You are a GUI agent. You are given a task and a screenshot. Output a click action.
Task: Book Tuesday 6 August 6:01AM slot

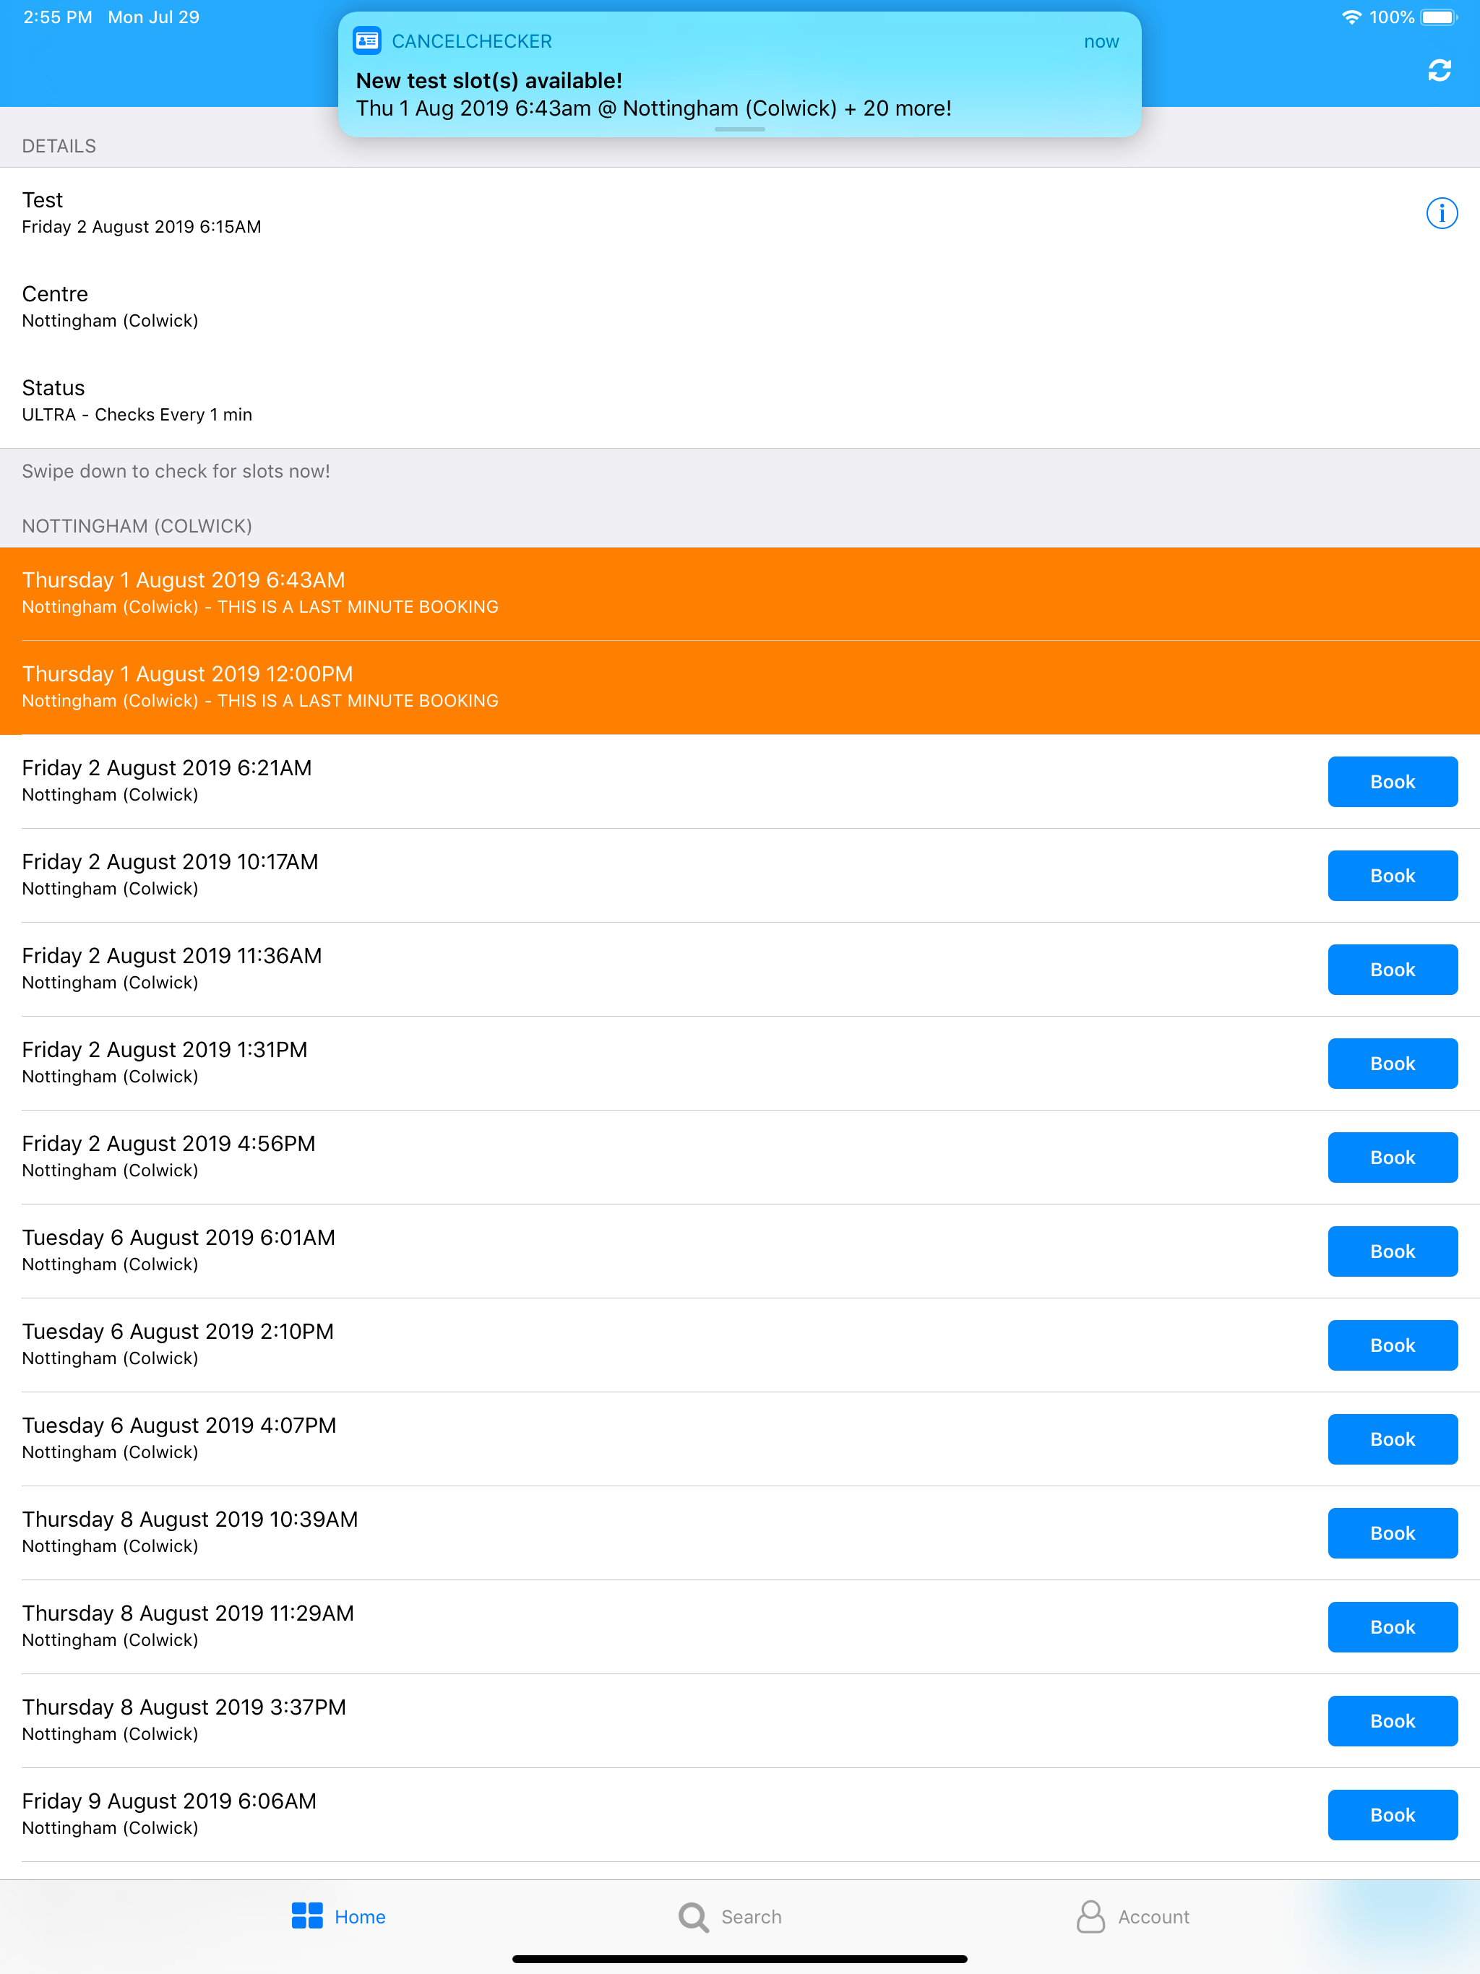point(1393,1251)
